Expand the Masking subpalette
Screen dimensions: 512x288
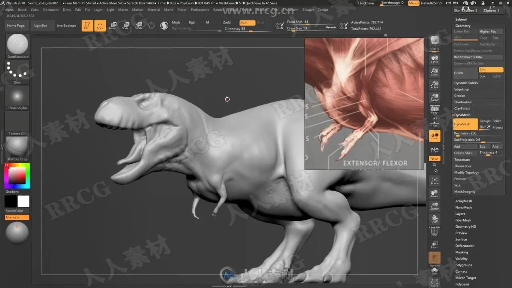[x=461, y=252]
